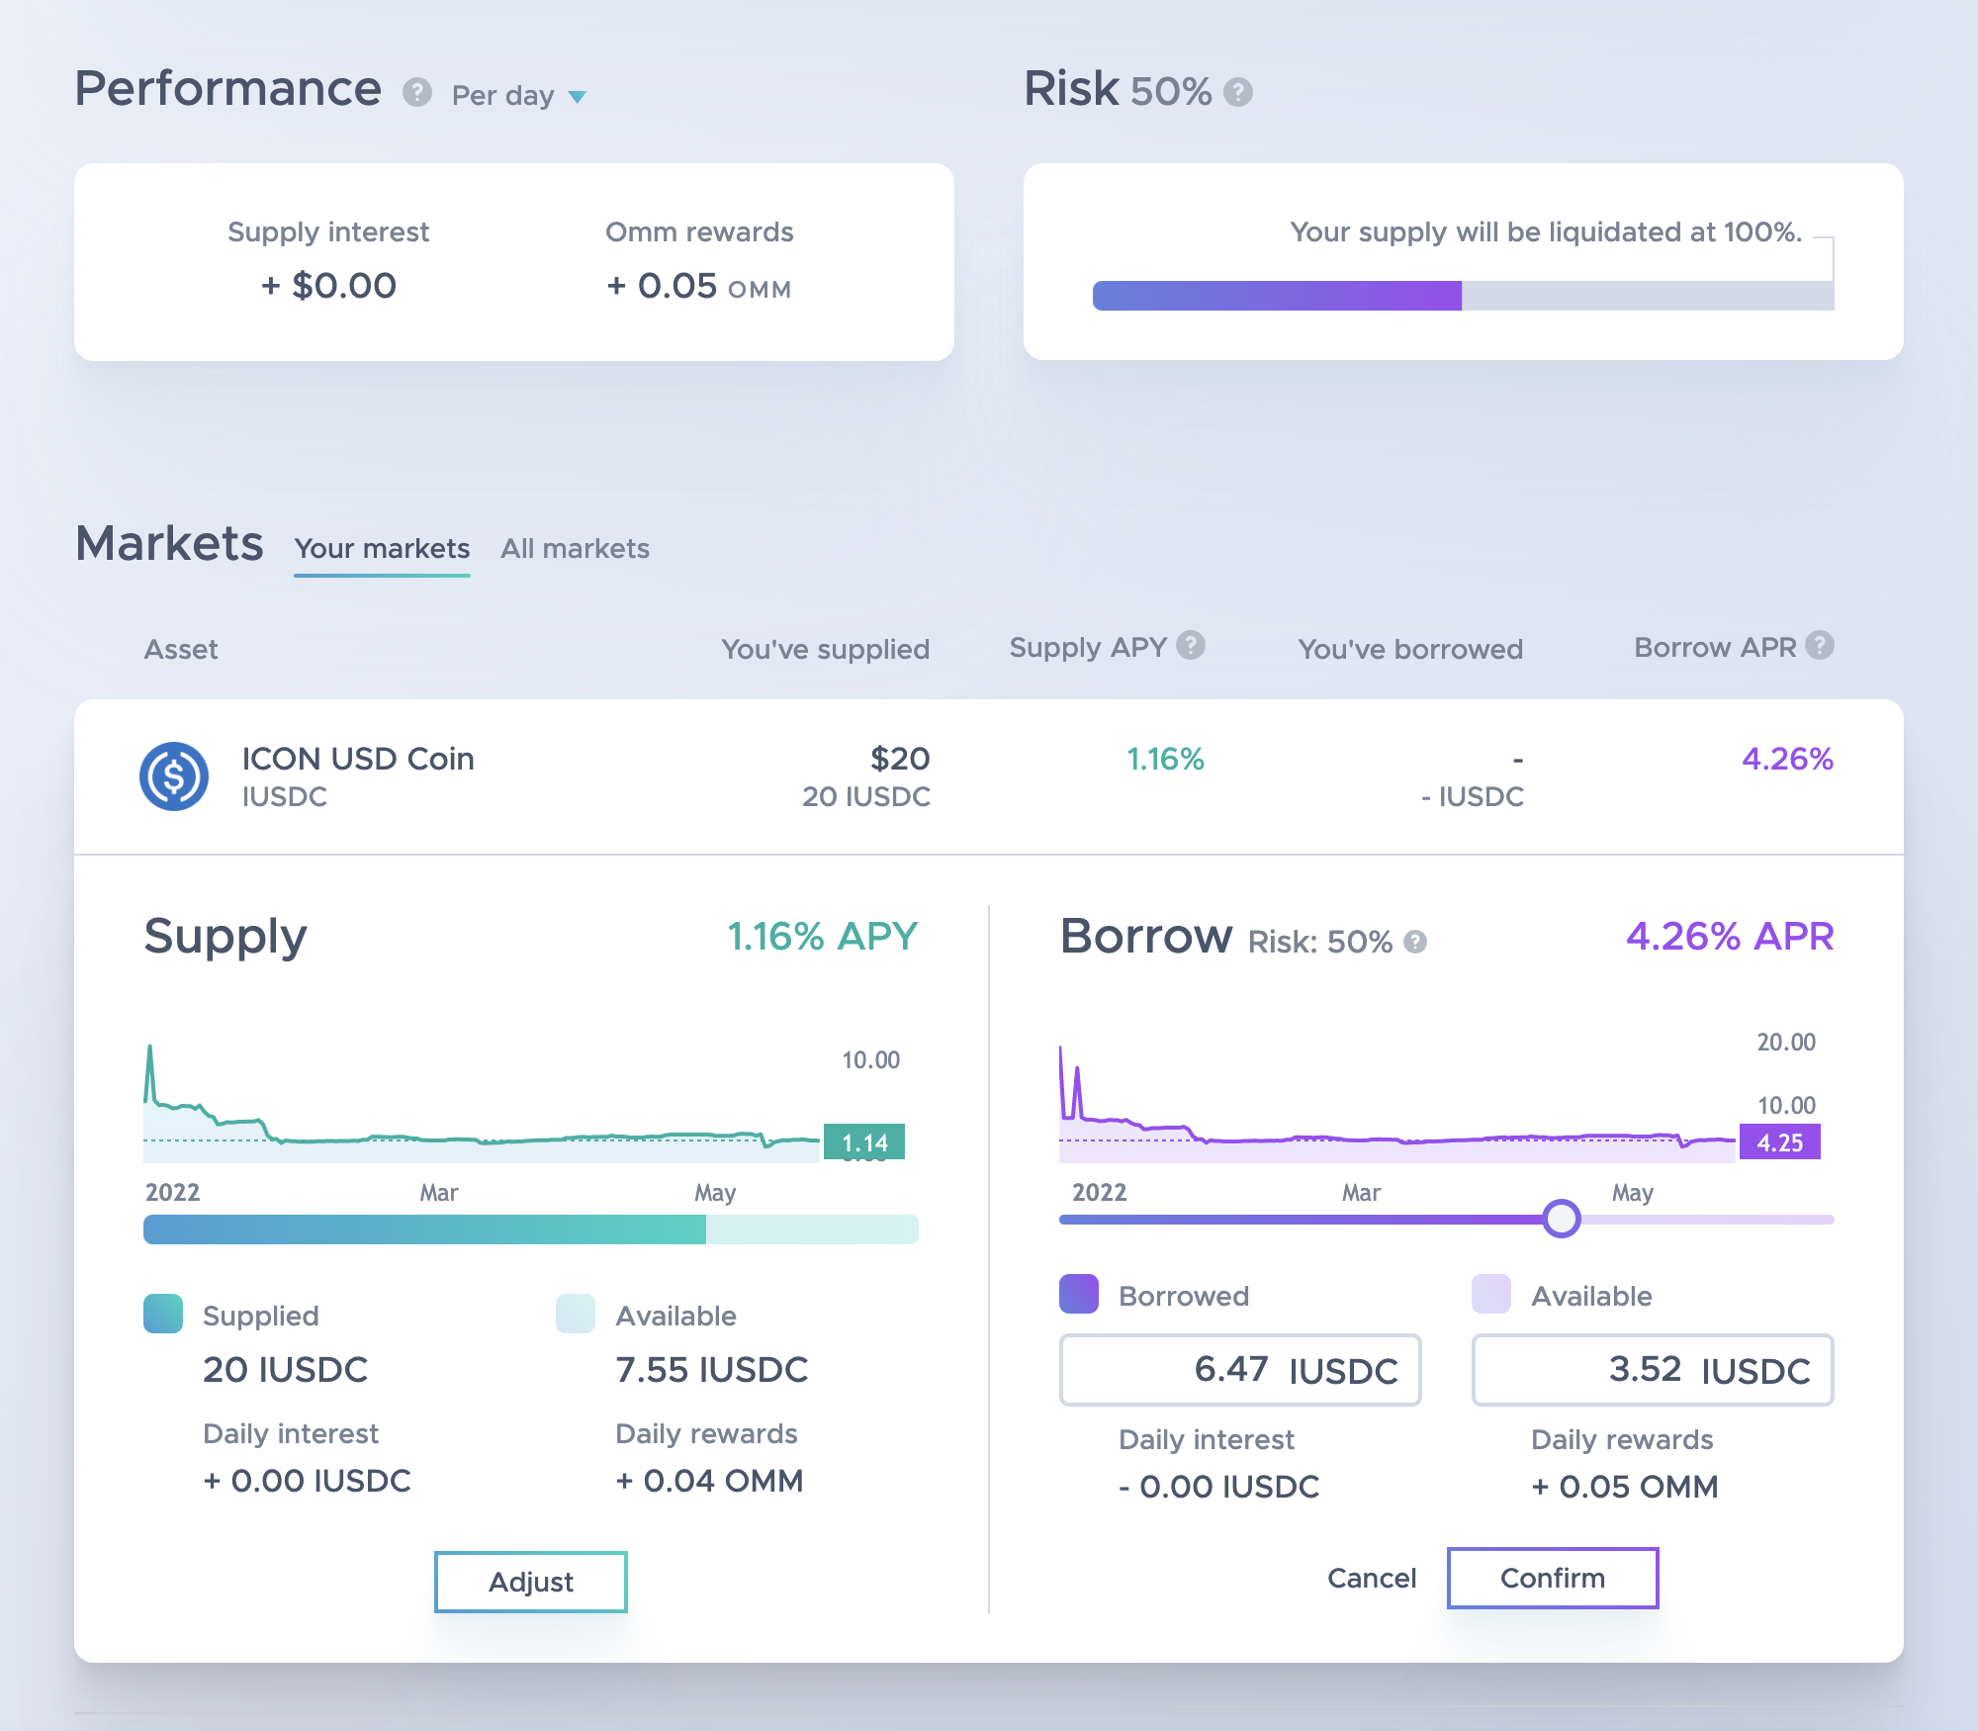This screenshot has height=1731, width=1978.
Task: Click the Risk 50% help icon
Action: pyautogui.click(x=1238, y=93)
